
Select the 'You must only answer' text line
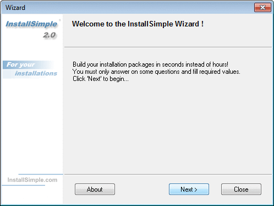[156, 72]
